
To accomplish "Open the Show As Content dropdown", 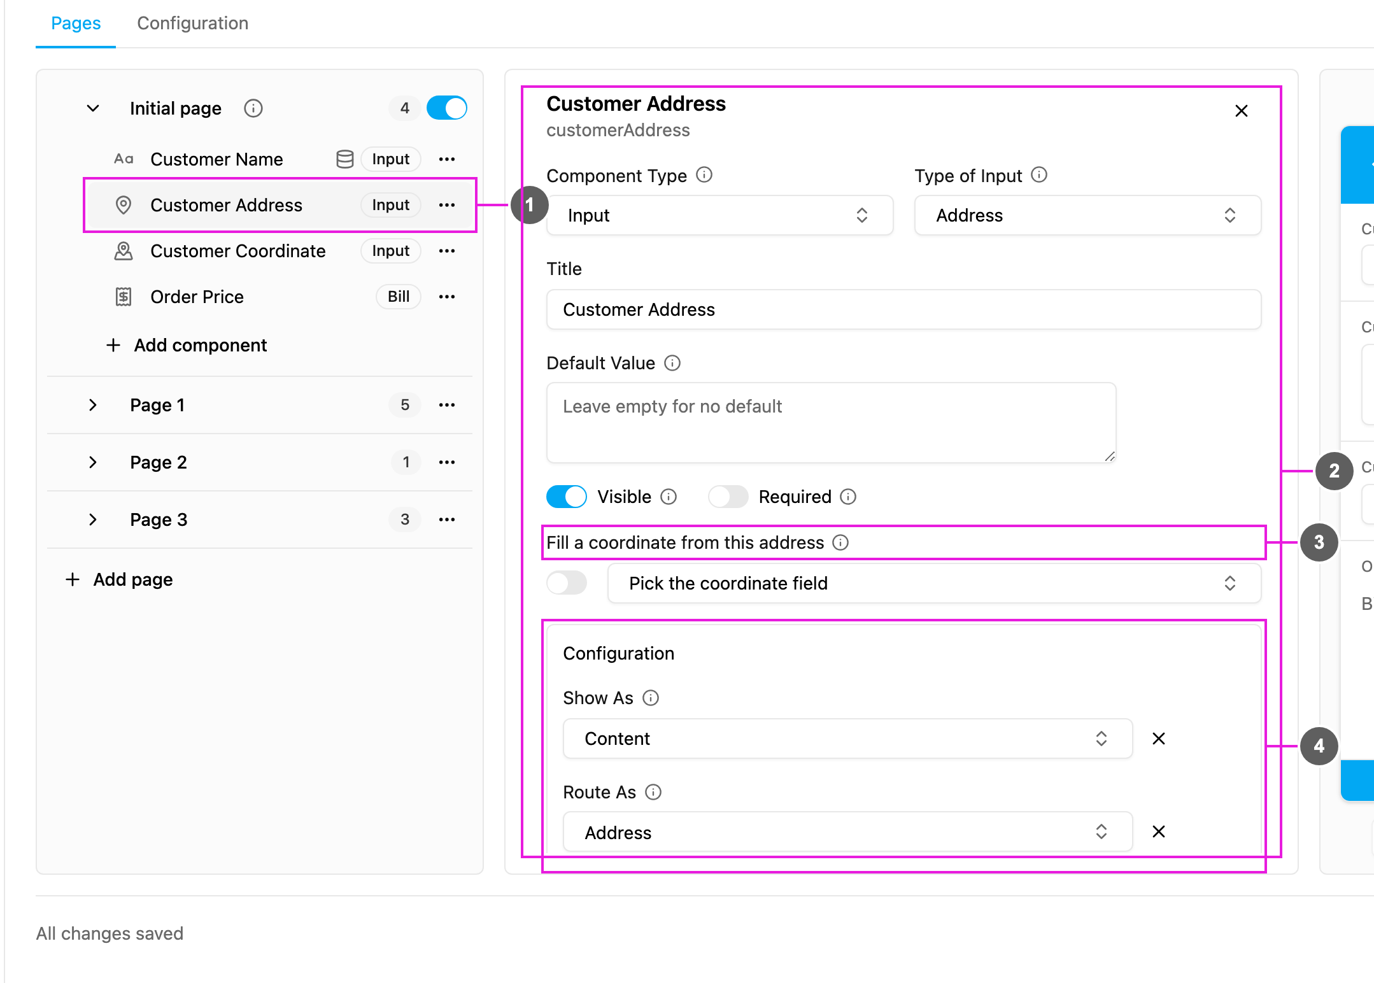I will coord(848,739).
